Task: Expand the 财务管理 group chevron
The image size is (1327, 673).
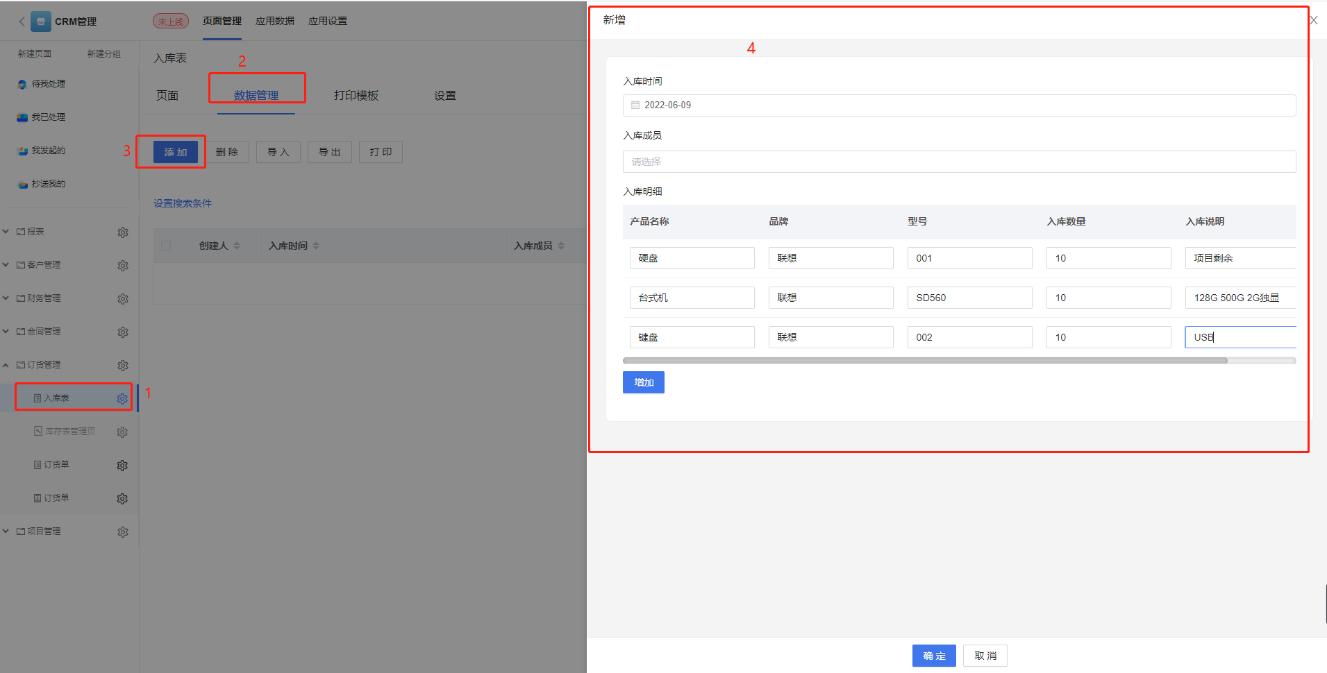Action: (x=6, y=298)
